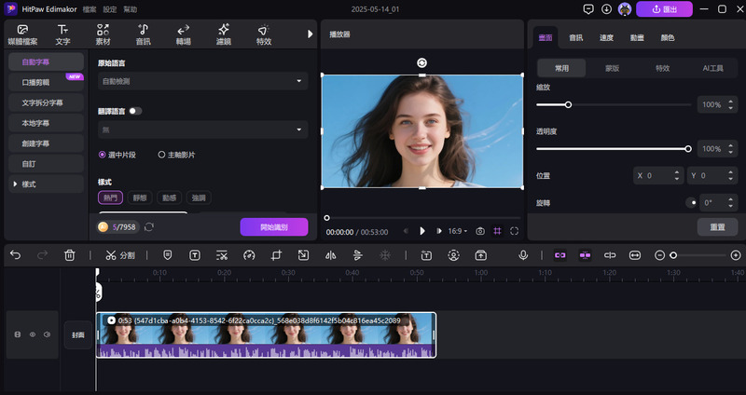Click the delete trash icon in timeline toolbar
Viewport: 746px width, 395px height.
(x=70, y=254)
